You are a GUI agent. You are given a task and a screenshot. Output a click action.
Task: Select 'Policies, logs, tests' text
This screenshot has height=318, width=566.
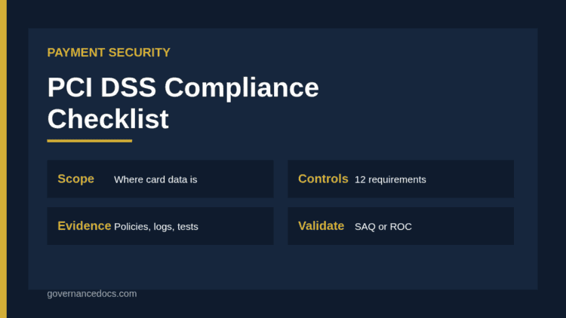156,227
